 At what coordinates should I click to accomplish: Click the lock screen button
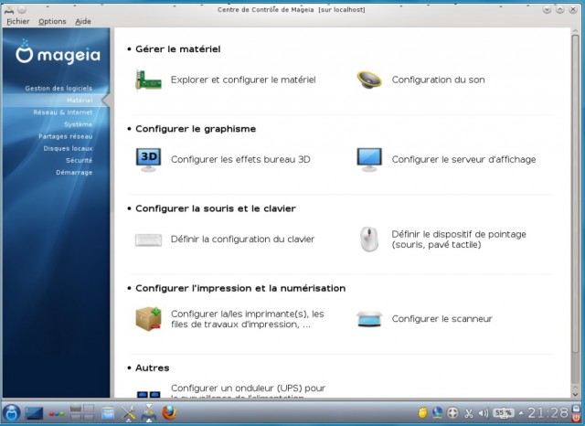(x=577, y=408)
